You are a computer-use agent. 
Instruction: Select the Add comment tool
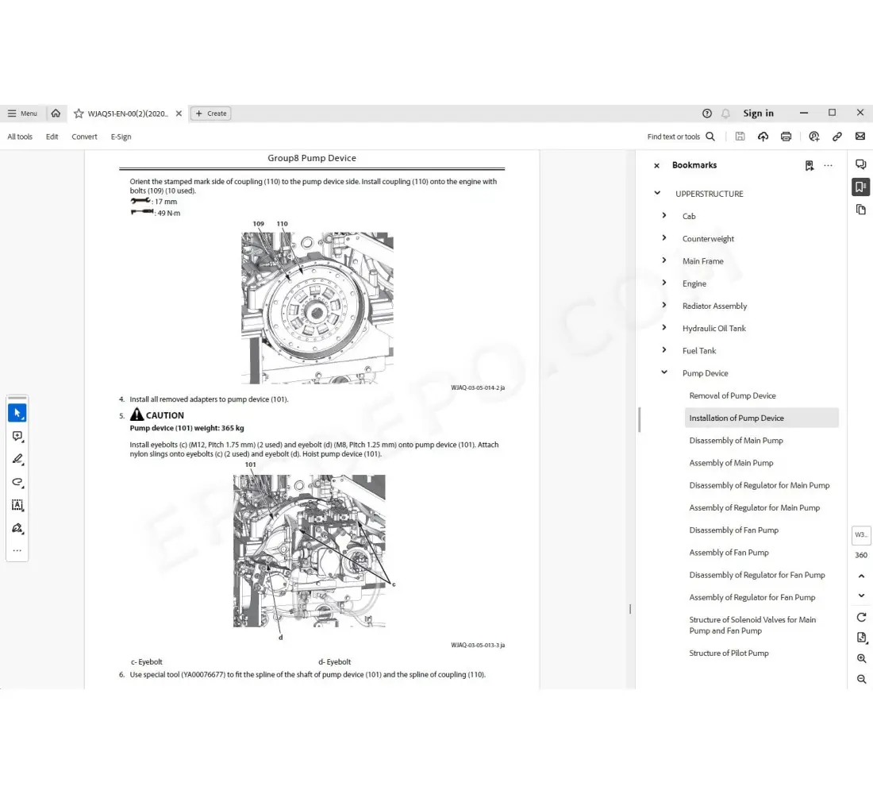[17, 436]
